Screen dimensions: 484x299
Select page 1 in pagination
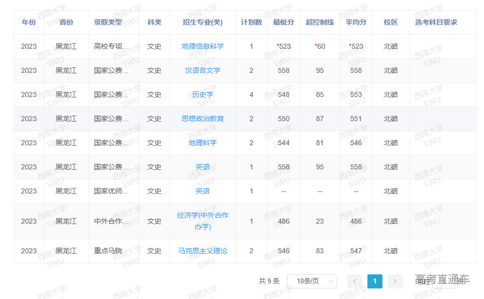point(374,281)
